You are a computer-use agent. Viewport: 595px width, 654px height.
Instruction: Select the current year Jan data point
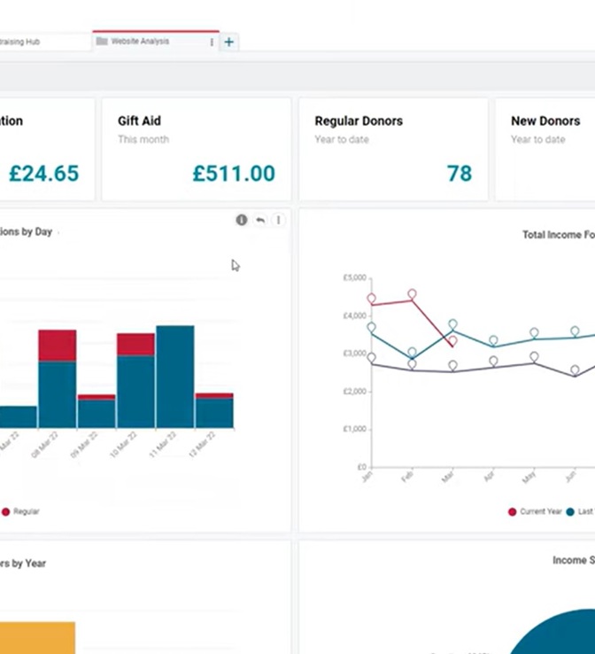371,299
